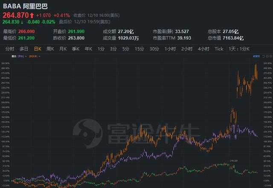Click the purple comparison stock label
Viewport: 273px width, 188px height.
[x=21, y=57]
